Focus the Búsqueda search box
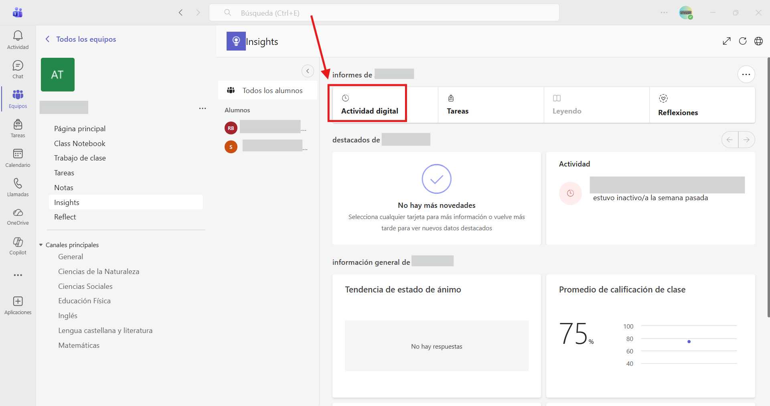The height and width of the screenshot is (406, 770). [x=384, y=12]
